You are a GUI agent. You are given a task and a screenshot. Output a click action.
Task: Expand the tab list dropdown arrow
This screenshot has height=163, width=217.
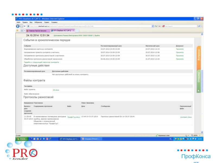[25, 30]
